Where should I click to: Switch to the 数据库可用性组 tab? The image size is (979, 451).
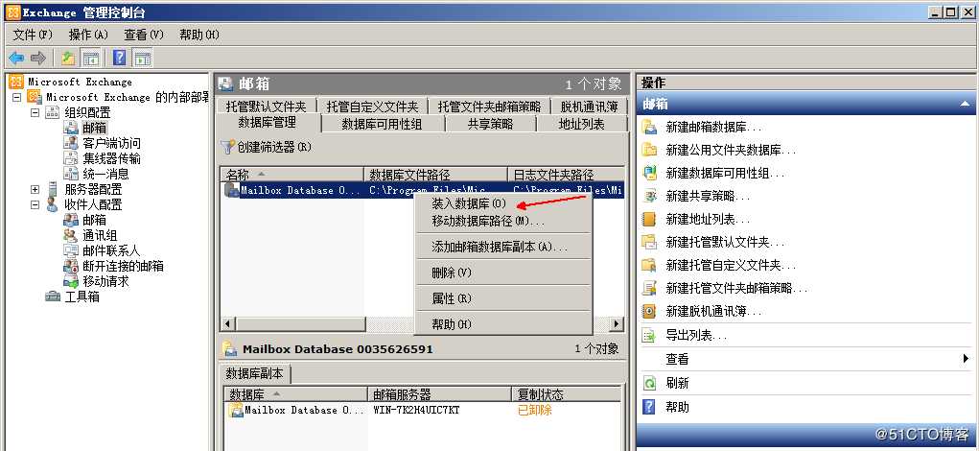coord(383,124)
